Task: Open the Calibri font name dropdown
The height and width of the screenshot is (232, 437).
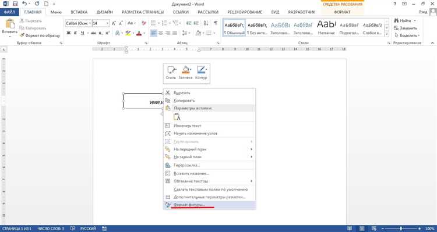Action: point(90,23)
